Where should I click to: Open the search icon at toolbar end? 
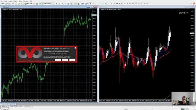[x=191, y=4]
